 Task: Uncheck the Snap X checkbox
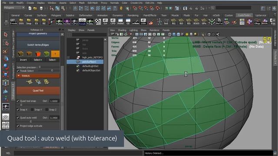(x=18, y=110)
